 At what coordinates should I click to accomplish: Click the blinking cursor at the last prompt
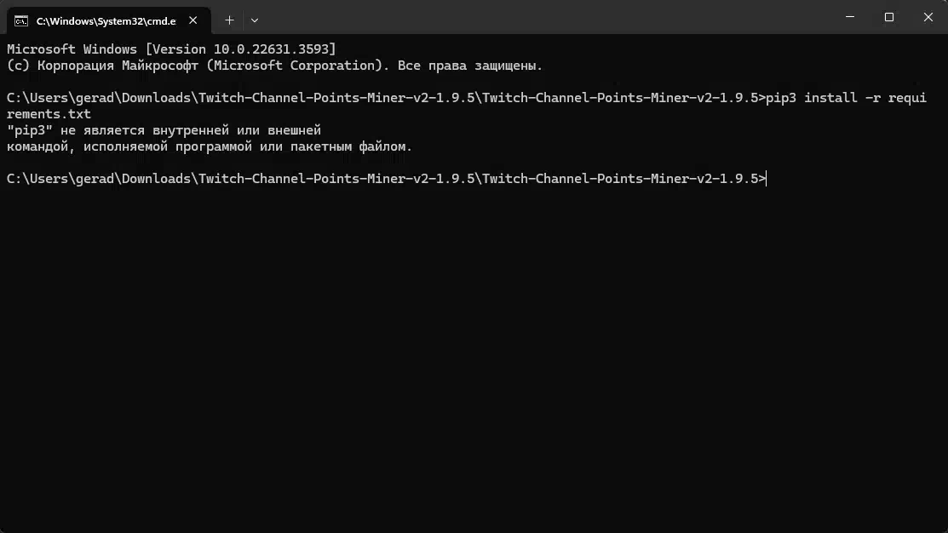(766, 179)
